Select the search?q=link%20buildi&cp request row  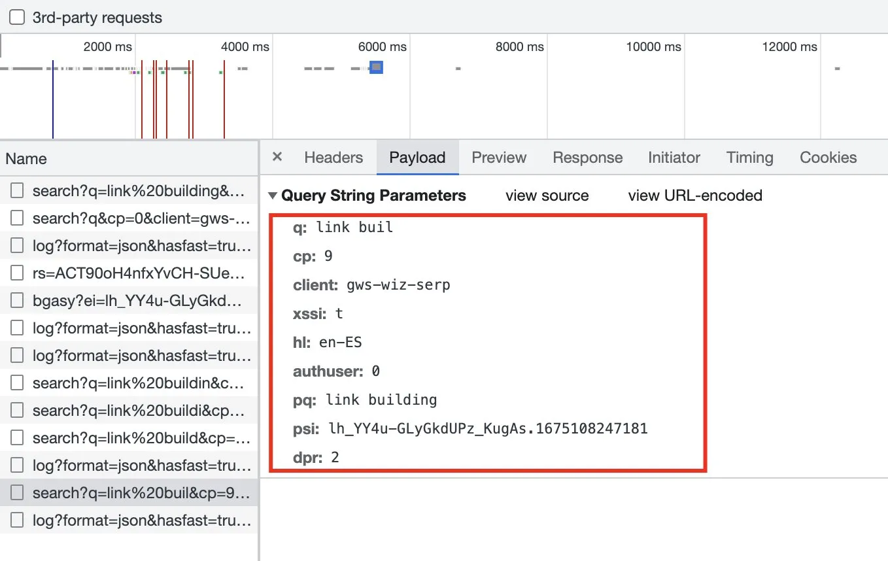129,411
